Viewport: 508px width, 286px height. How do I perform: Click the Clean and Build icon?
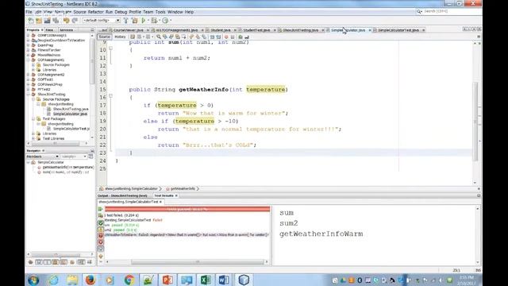(135, 21)
